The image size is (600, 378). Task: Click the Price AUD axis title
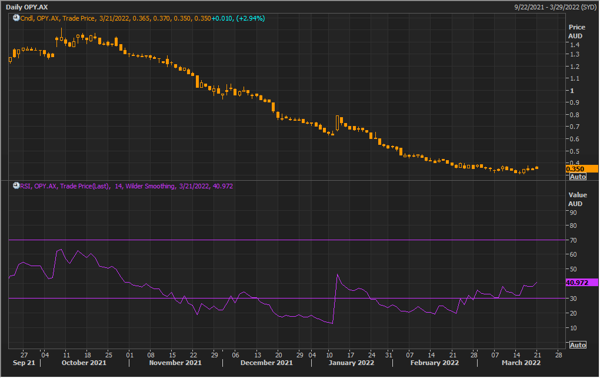point(576,31)
